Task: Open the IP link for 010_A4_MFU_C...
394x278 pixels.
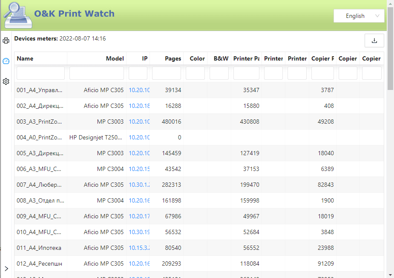Action: click(139, 232)
